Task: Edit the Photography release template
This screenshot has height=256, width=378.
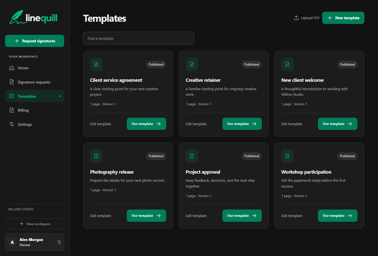Action: click(101, 216)
